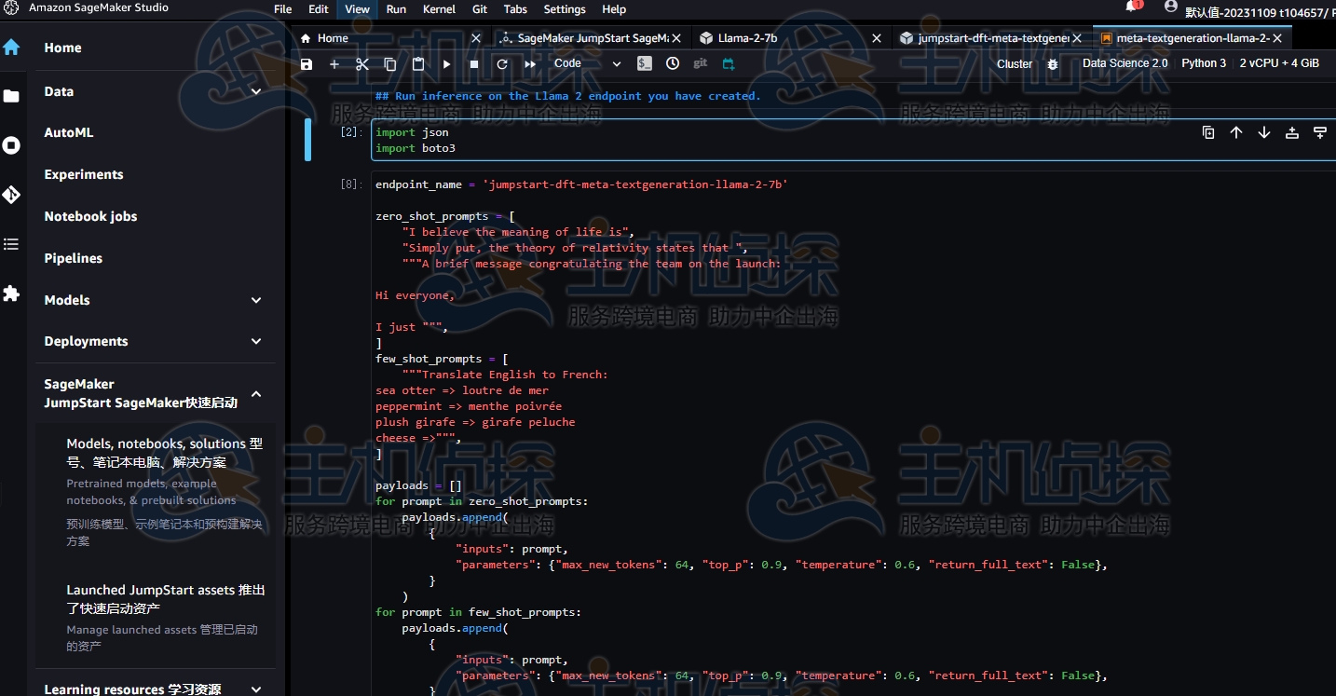Click the Python 3 kernel button
Image resolution: width=1336 pixels, height=696 pixels.
pos(1204,63)
